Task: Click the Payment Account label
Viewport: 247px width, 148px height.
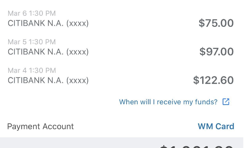Action: pos(40,126)
